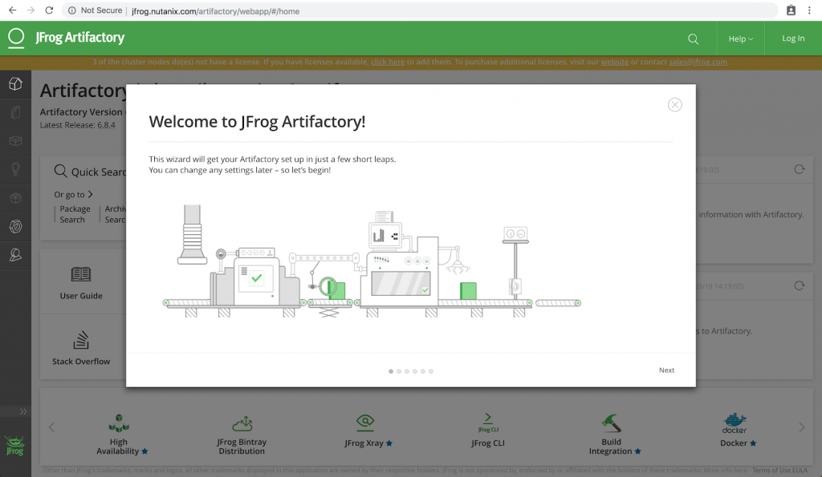The image size is (822, 477).
Task: Open the Artifacts icon in left sidebar
Action: pyautogui.click(x=15, y=112)
